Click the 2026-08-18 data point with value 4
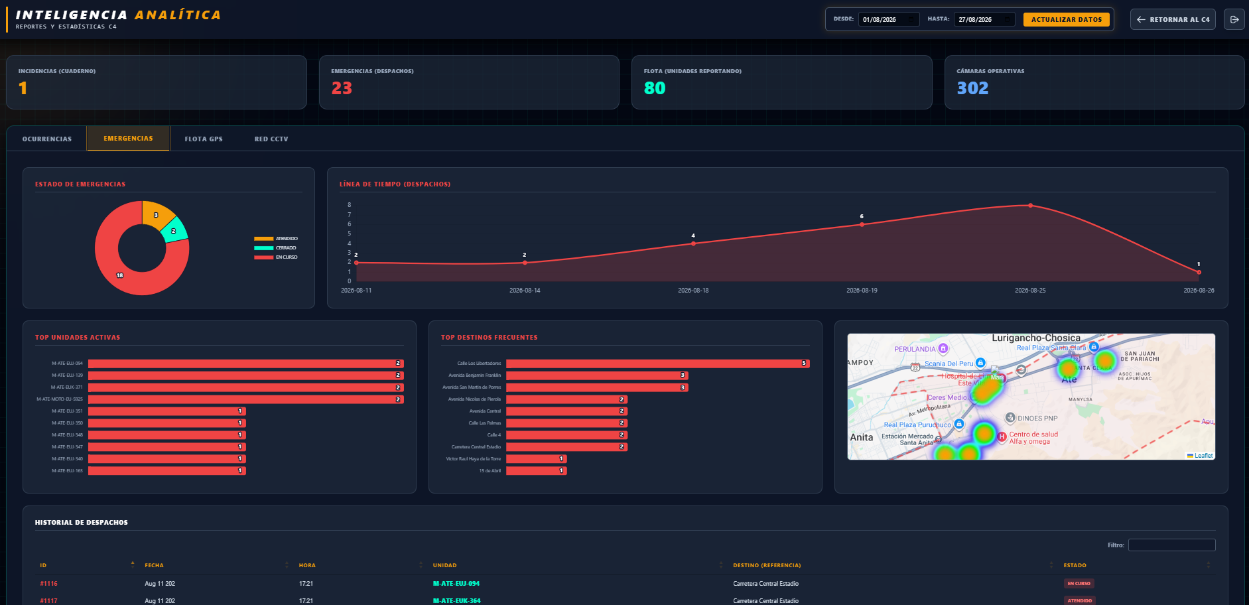Image resolution: width=1249 pixels, height=605 pixels. pyautogui.click(x=693, y=243)
